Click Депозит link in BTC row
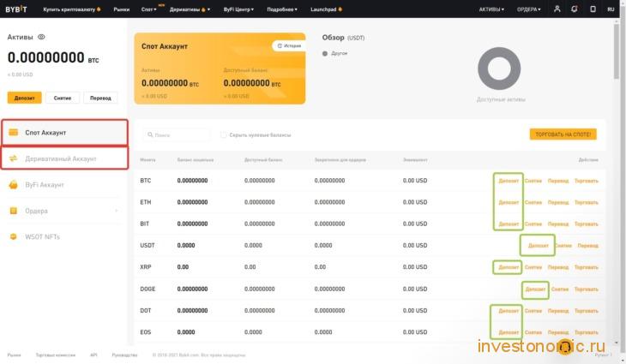This screenshot has width=626, height=364. tap(509, 181)
